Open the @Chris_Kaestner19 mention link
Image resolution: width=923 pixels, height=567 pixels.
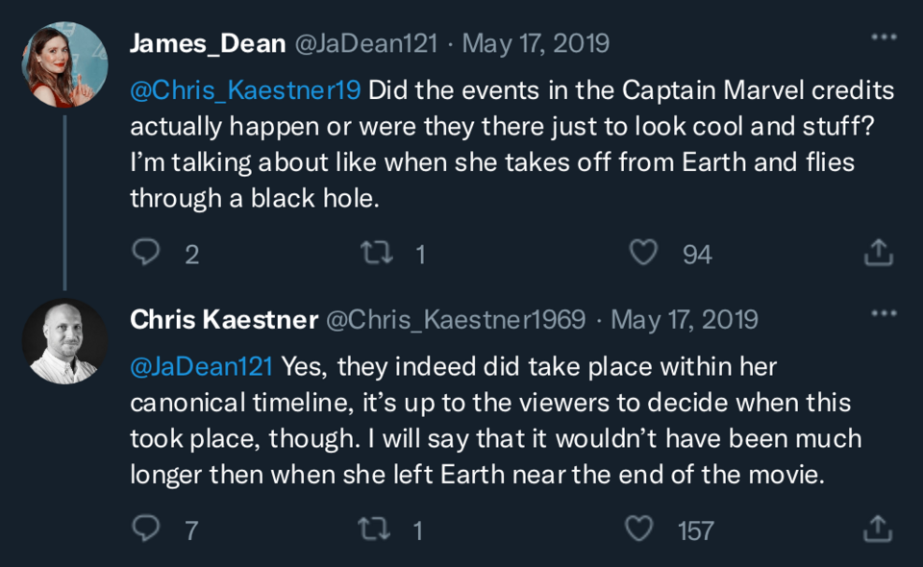click(x=245, y=90)
